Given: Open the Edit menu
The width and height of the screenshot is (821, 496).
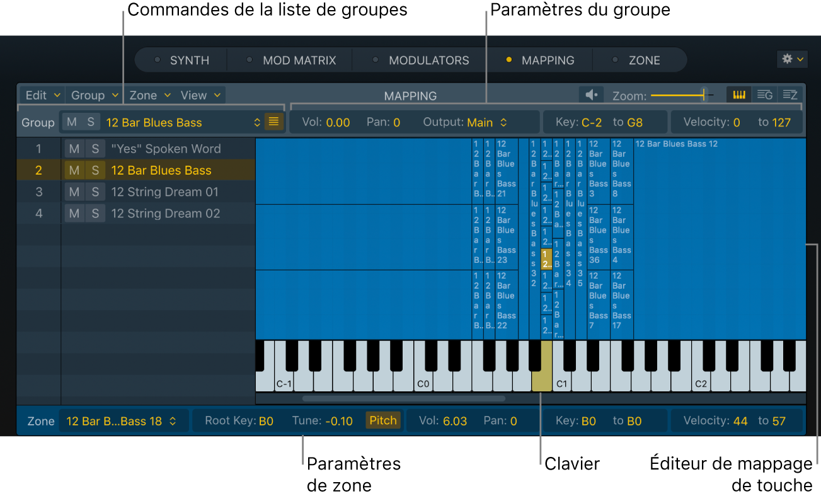Looking at the screenshot, I should 43,95.
